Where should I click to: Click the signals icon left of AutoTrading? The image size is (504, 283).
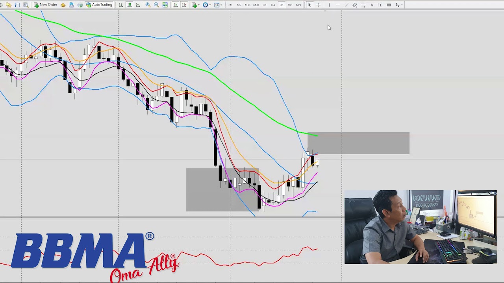(x=80, y=5)
